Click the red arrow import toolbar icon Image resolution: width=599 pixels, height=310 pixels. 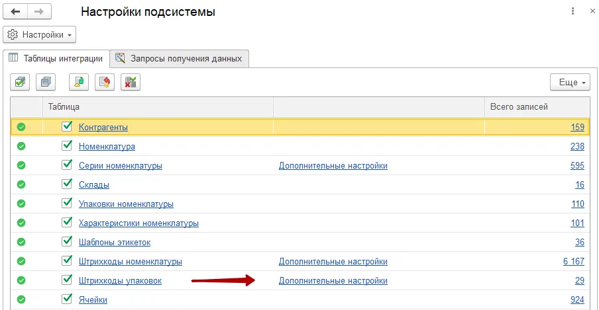pos(105,82)
